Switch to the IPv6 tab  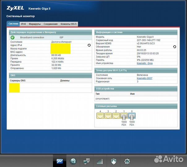pos(24,24)
